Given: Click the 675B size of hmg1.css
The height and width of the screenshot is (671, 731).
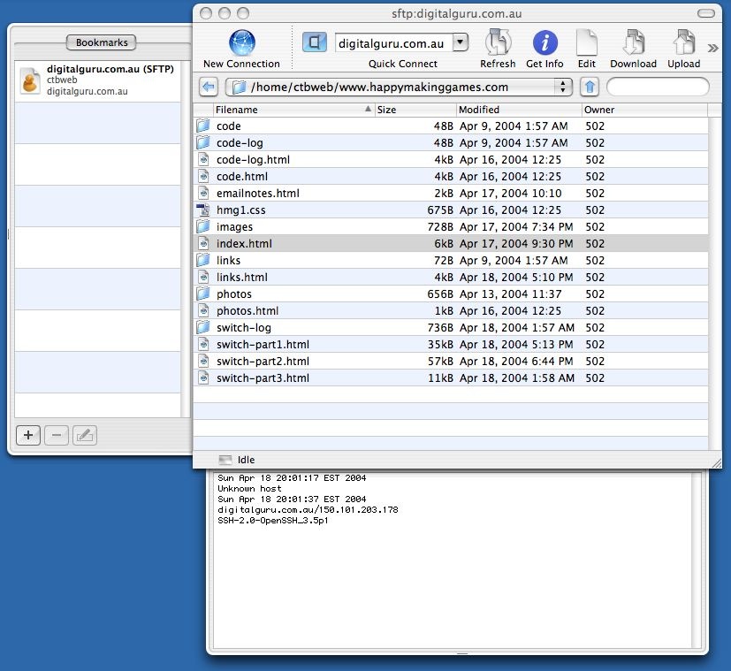Looking at the screenshot, I should click(440, 210).
